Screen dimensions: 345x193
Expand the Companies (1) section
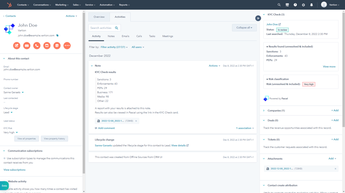coord(264,110)
